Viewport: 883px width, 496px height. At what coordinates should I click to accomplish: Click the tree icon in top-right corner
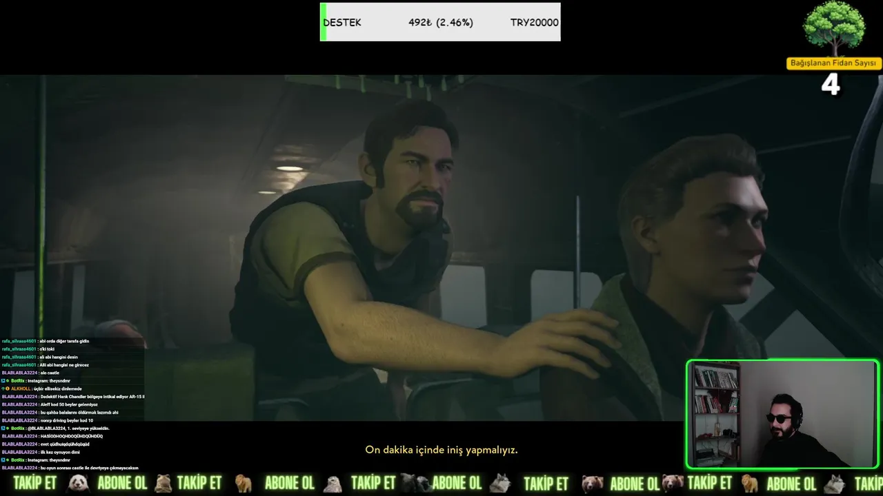coord(833,28)
